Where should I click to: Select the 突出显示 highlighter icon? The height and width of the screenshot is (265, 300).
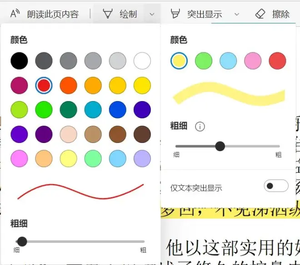pos(175,13)
